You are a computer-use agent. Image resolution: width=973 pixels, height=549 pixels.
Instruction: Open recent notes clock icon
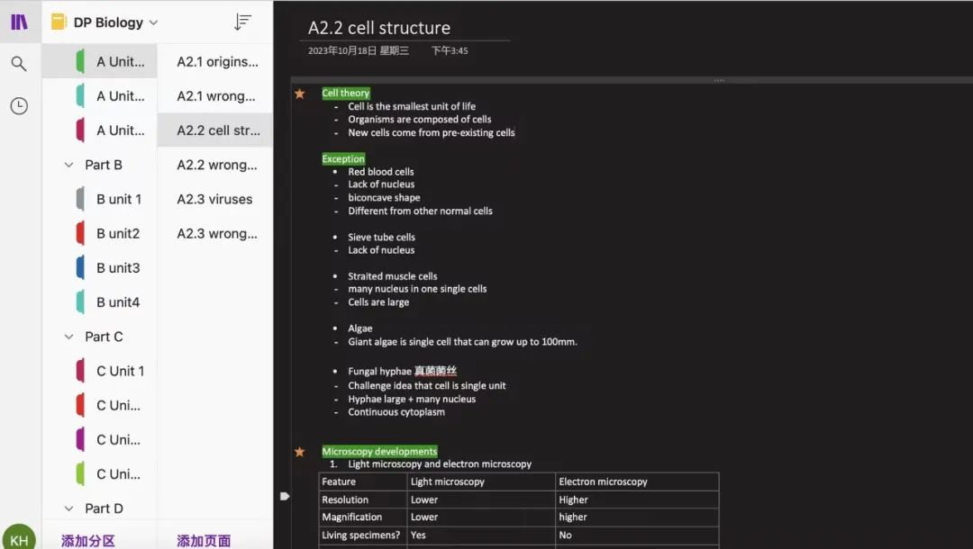19,106
